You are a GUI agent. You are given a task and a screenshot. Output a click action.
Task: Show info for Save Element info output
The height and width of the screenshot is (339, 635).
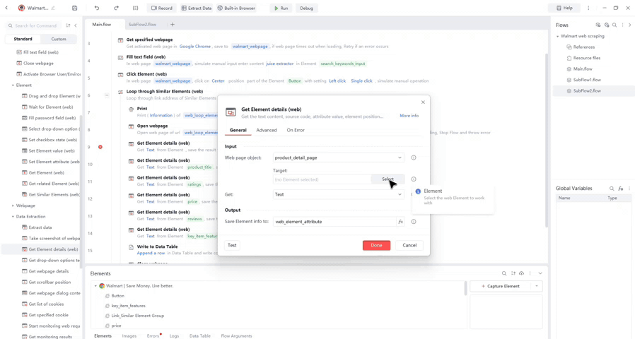(414, 222)
